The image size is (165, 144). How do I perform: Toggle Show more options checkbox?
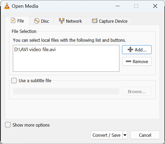click(x=8, y=125)
